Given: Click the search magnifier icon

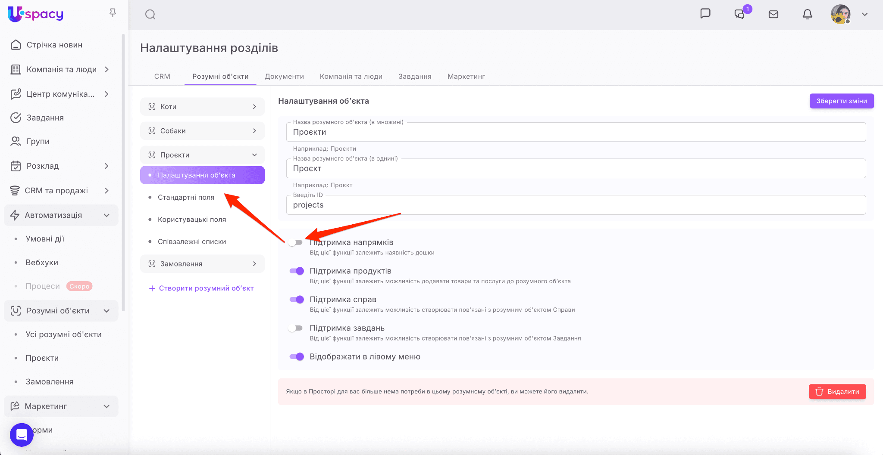Looking at the screenshot, I should 150,15.
